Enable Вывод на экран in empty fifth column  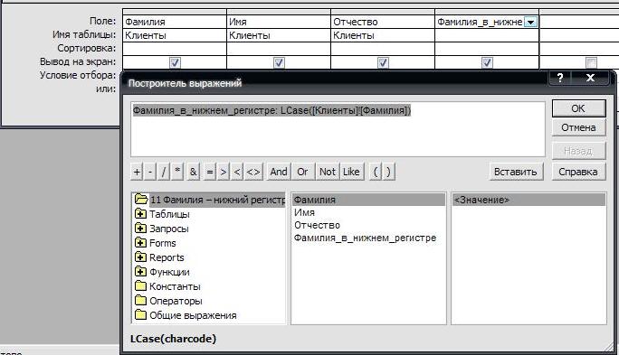(x=591, y=62)
